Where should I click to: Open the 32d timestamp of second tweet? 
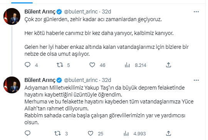(106, 80)
